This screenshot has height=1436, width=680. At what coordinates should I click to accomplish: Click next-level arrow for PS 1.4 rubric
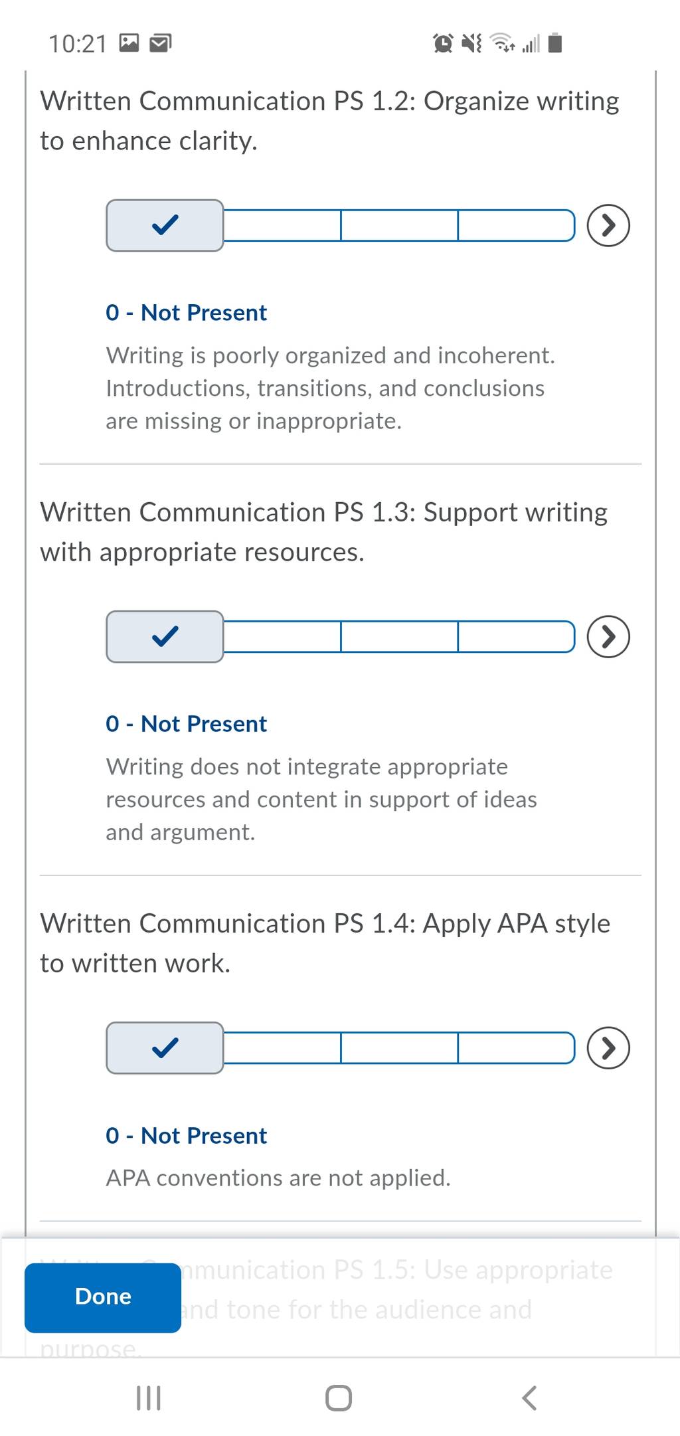click(x=608, y=1048)
